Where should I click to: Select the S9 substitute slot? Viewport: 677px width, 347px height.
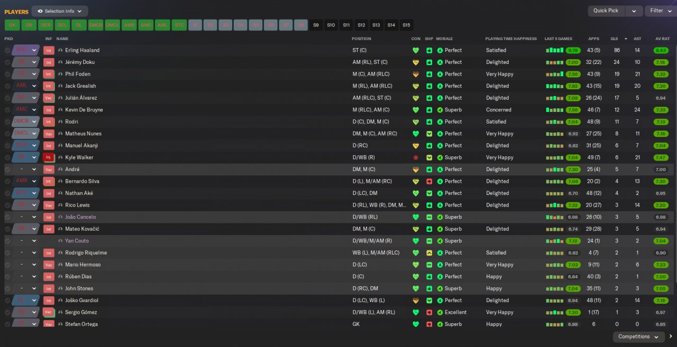coord(316,25)
